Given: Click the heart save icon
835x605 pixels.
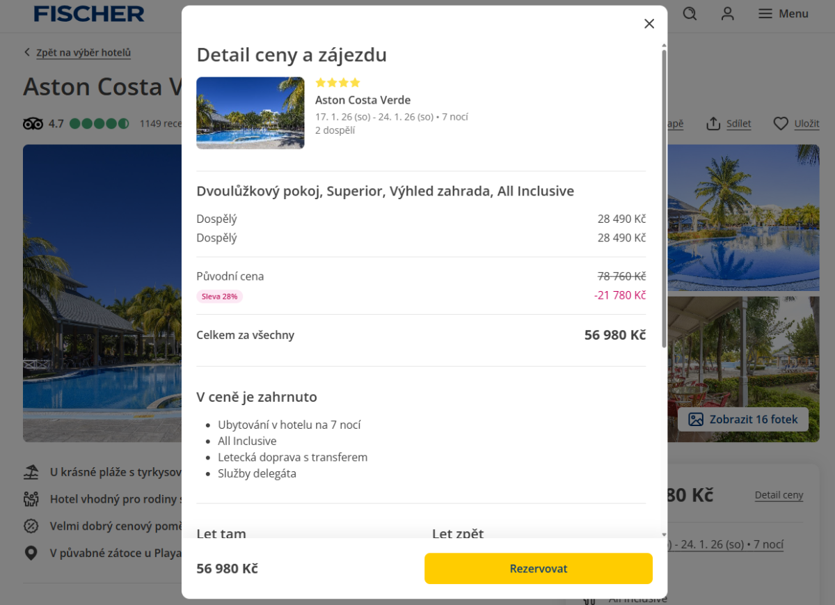Looking at the screenshot, I should (781, 124).
